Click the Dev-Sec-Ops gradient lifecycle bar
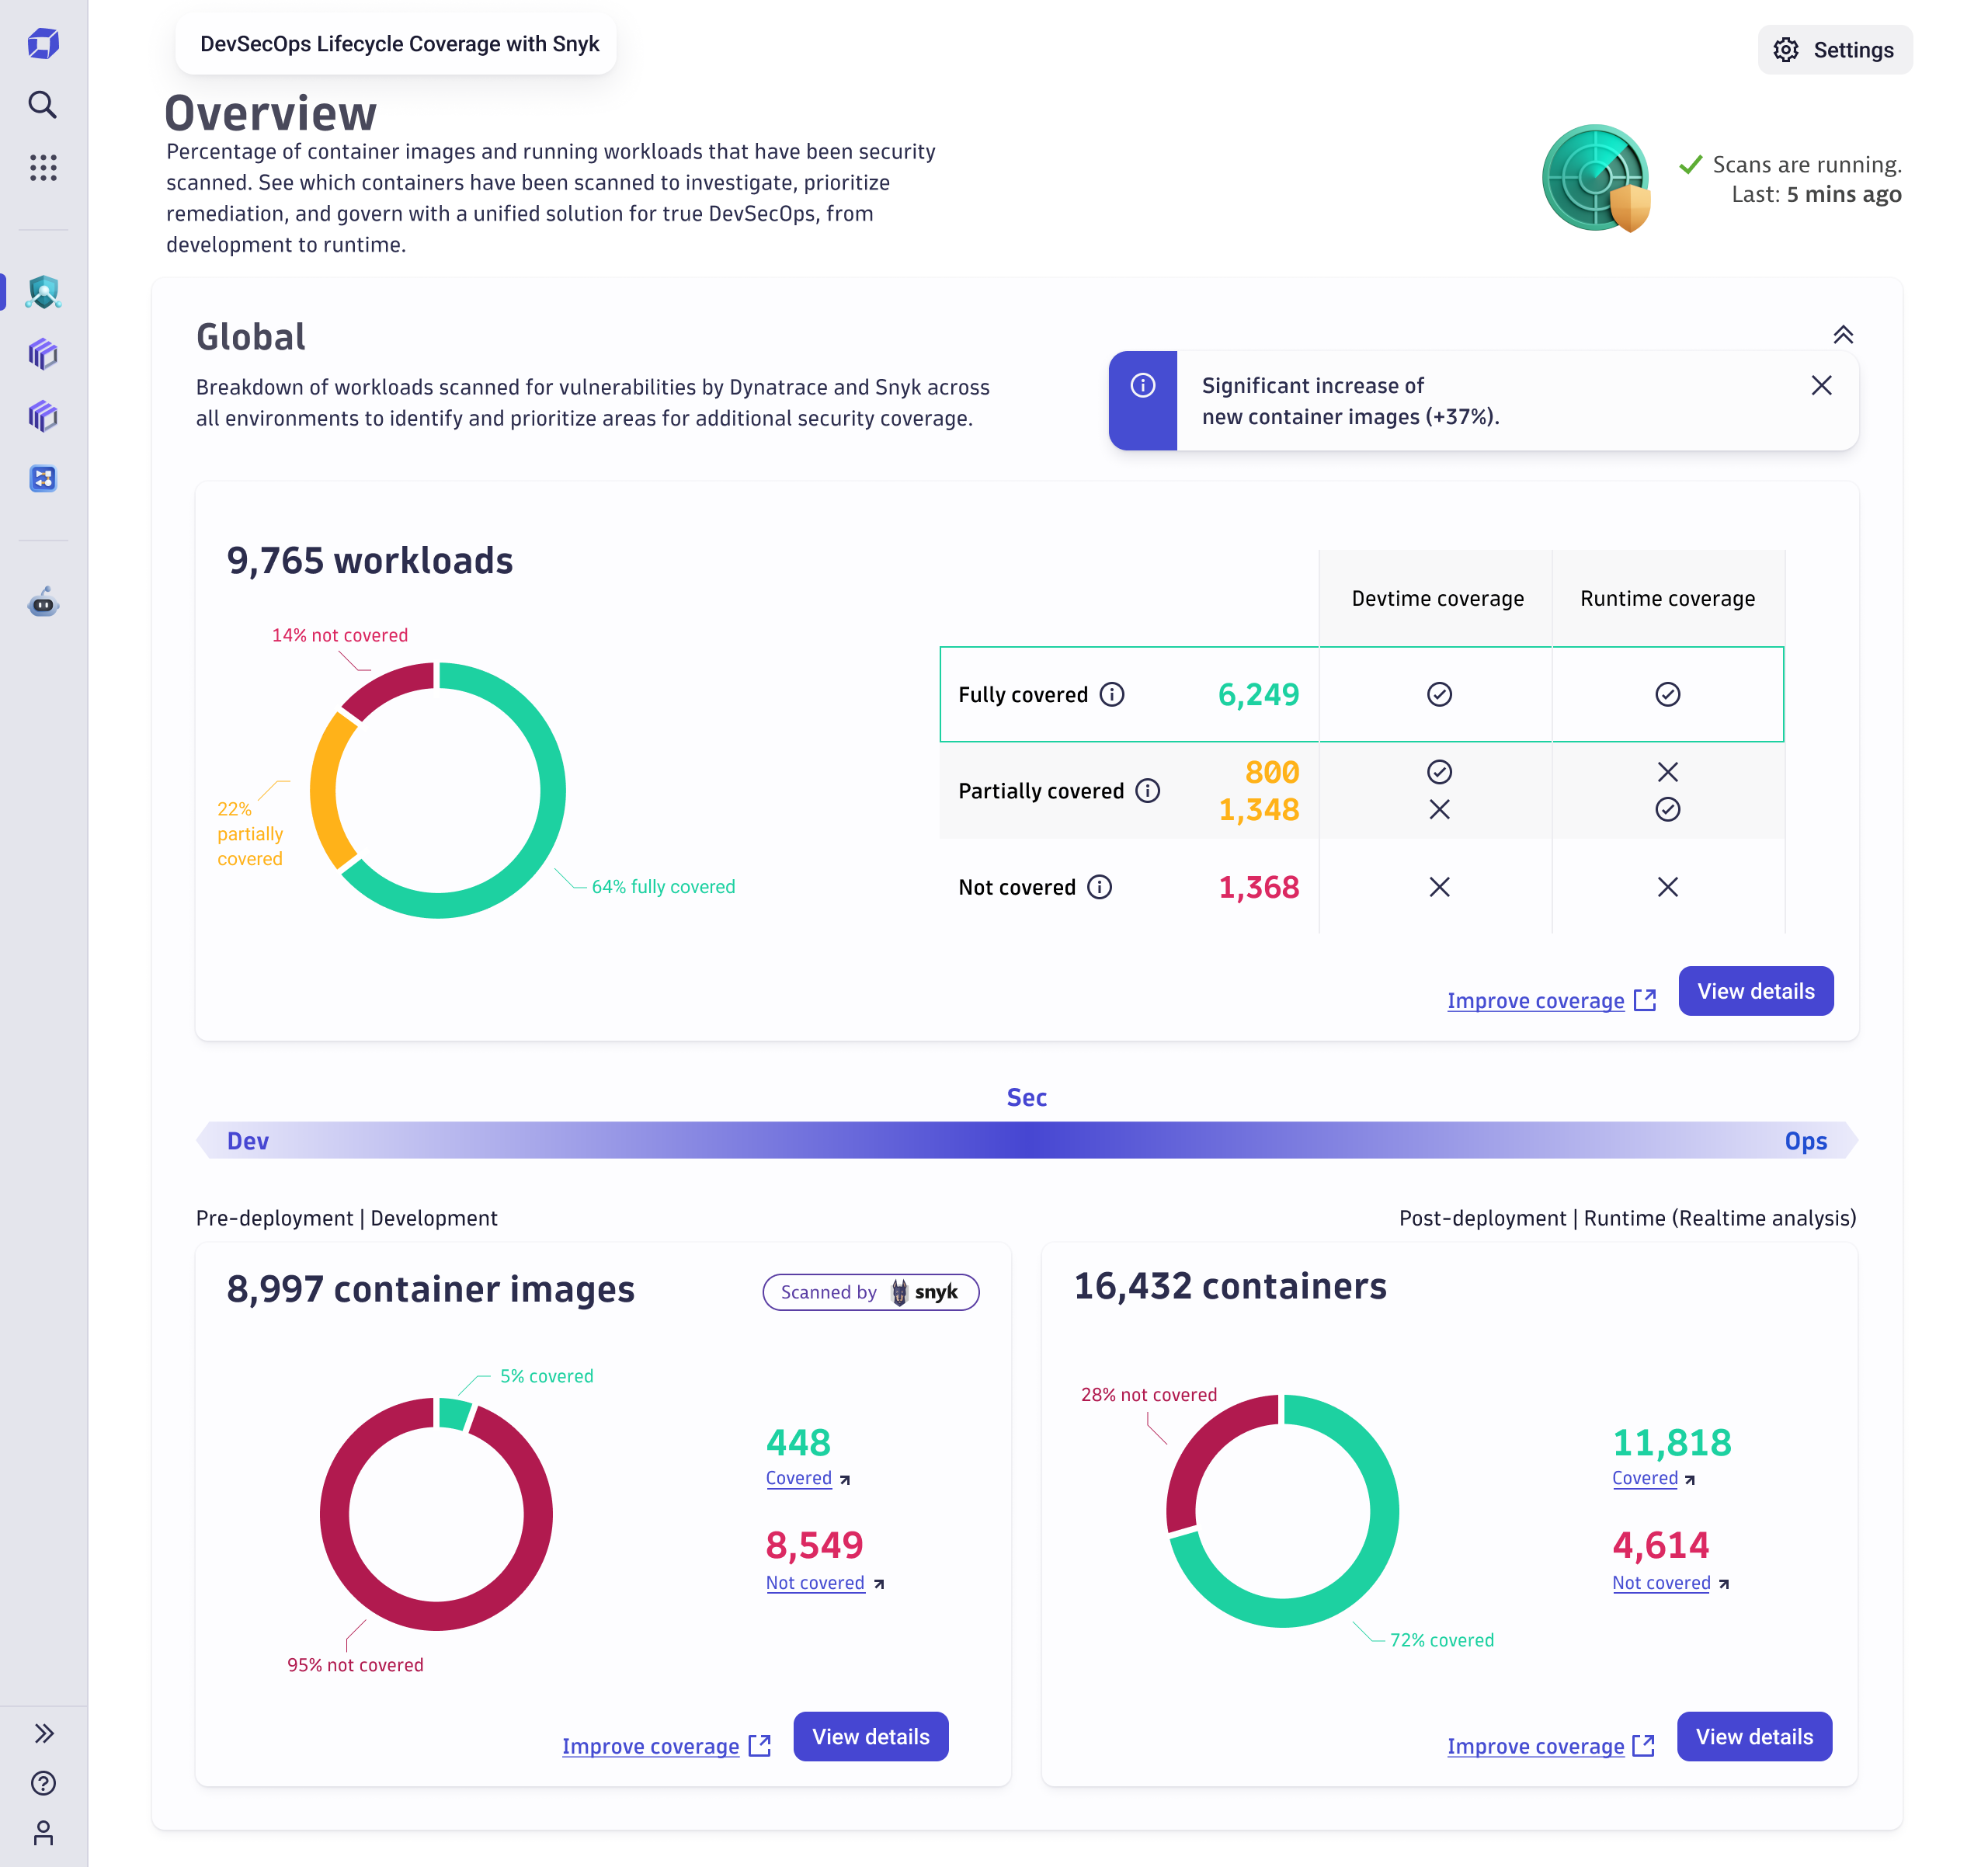The width and height of the screenshot is (1988, 1867). pos(1028,1140)
